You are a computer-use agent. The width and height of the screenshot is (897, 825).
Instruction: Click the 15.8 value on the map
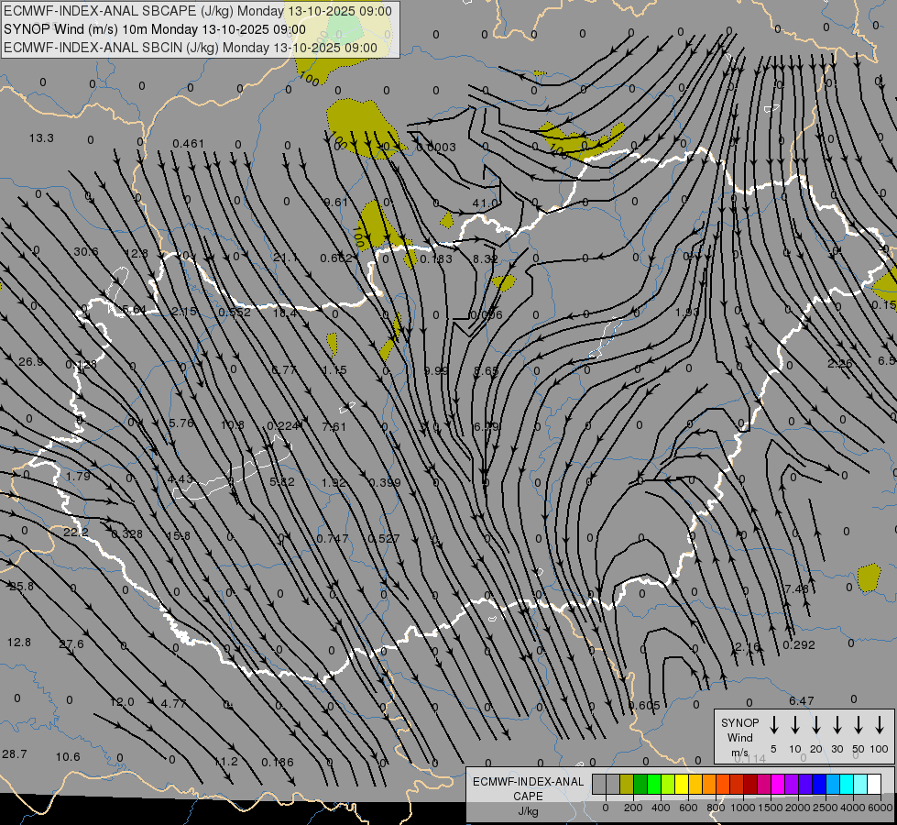178,536
